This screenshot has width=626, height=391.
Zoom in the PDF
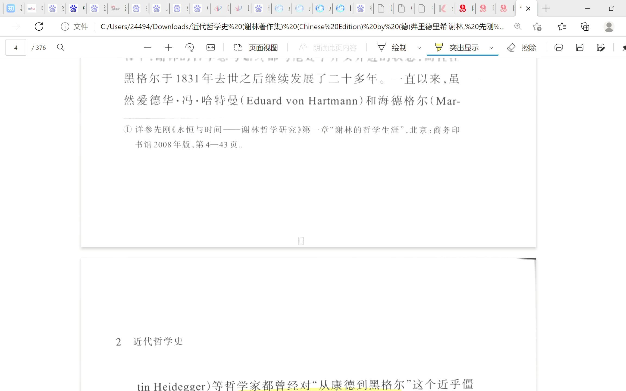[168, 48]
